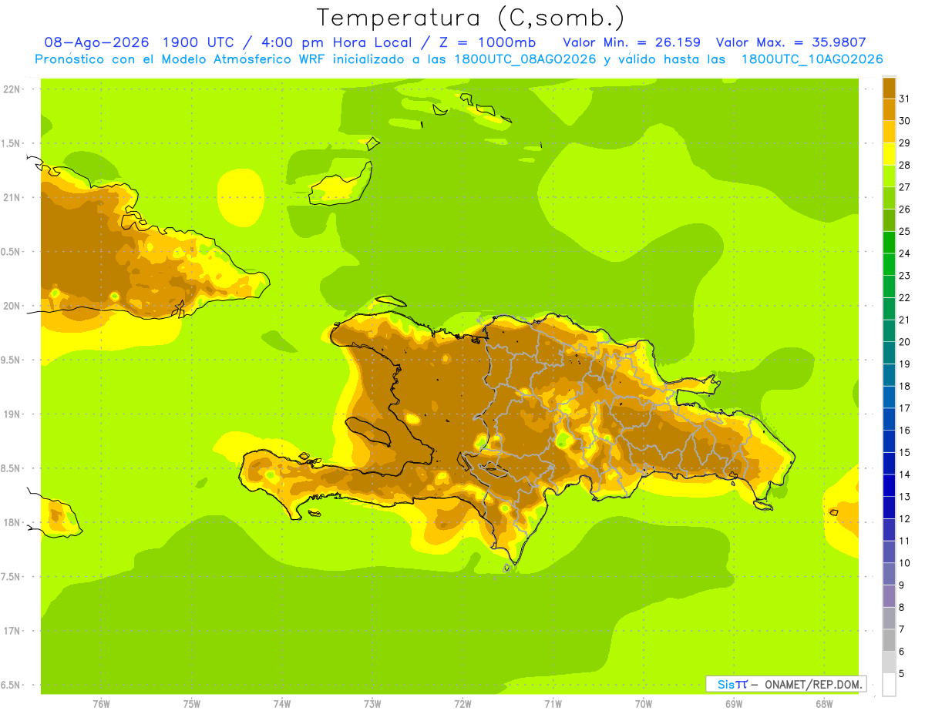Click the '68W' longitude label

pos(824,704)
